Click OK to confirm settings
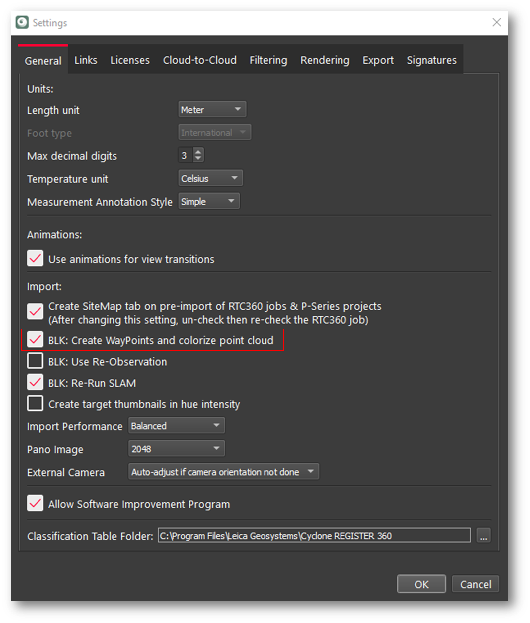530x623 pixels. coord(421,584)
